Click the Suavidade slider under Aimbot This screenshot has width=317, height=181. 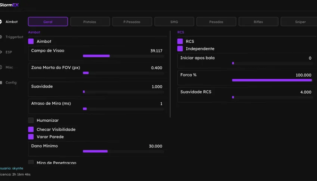pos(123,92)
